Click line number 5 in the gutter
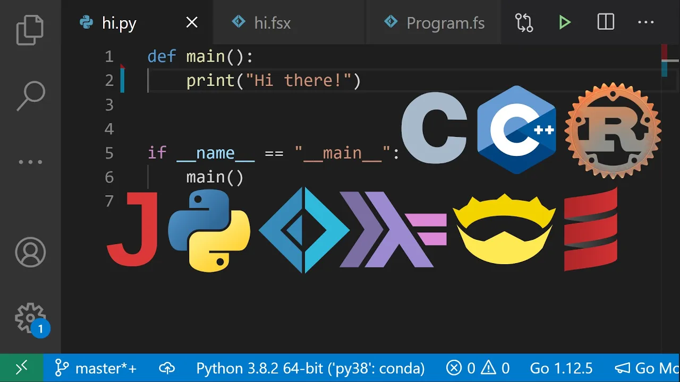Screen dimensions: 680x382 pos(109,153)
